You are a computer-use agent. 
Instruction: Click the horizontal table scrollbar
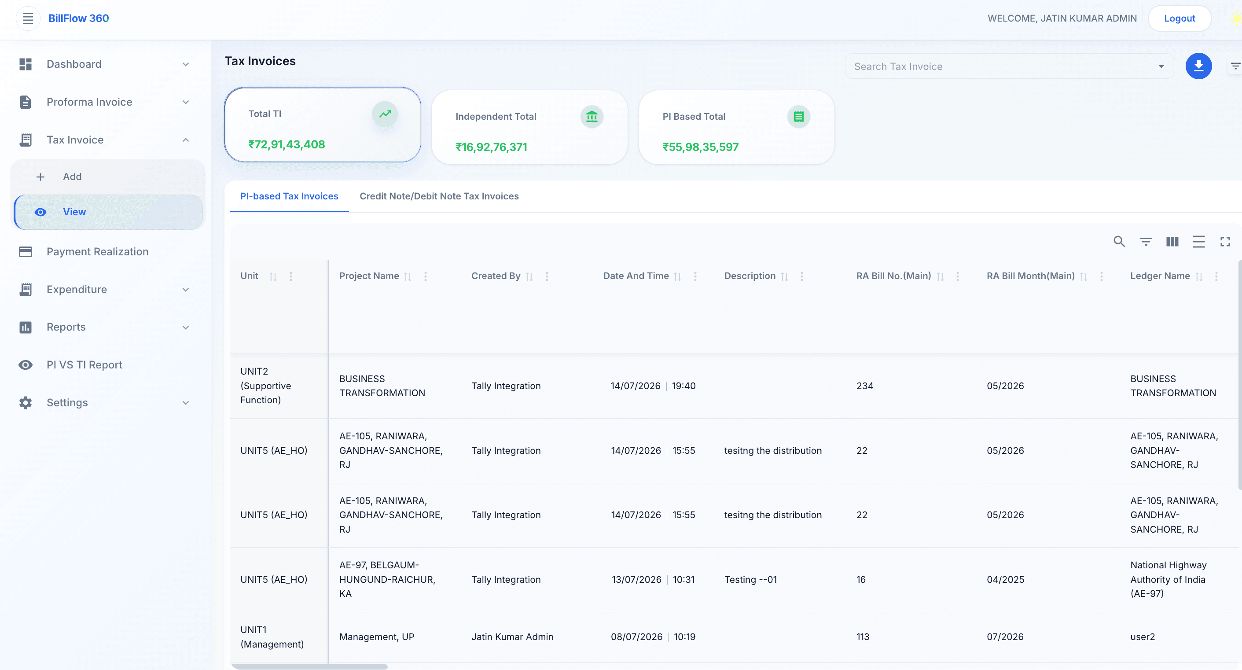click(x=309, y=666)
